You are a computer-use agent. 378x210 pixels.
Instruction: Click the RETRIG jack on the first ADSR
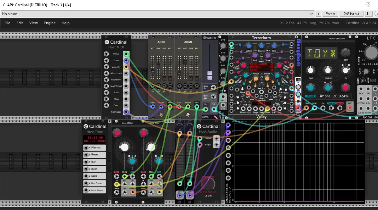[161, 107]
